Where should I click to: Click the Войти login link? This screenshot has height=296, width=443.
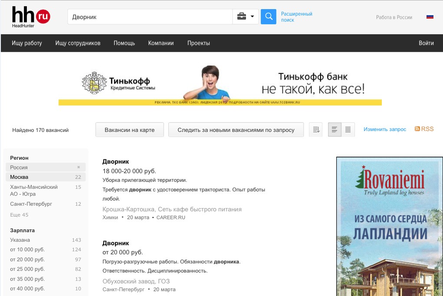[426, 43]
